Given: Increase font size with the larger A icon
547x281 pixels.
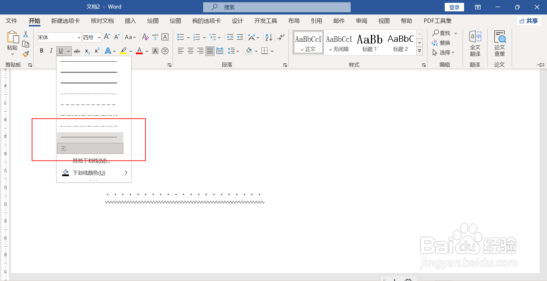Looking at the screenshot, I should click(x=107, y=37).
